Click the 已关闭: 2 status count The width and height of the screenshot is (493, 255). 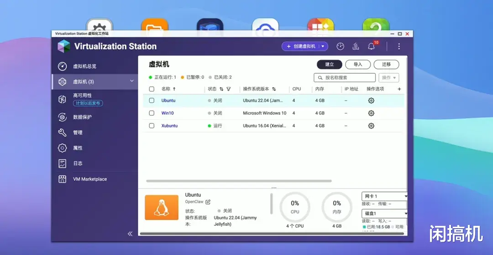click(220, 77)
